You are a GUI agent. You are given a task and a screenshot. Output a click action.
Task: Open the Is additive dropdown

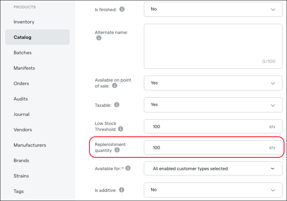(x=213, y=190)
